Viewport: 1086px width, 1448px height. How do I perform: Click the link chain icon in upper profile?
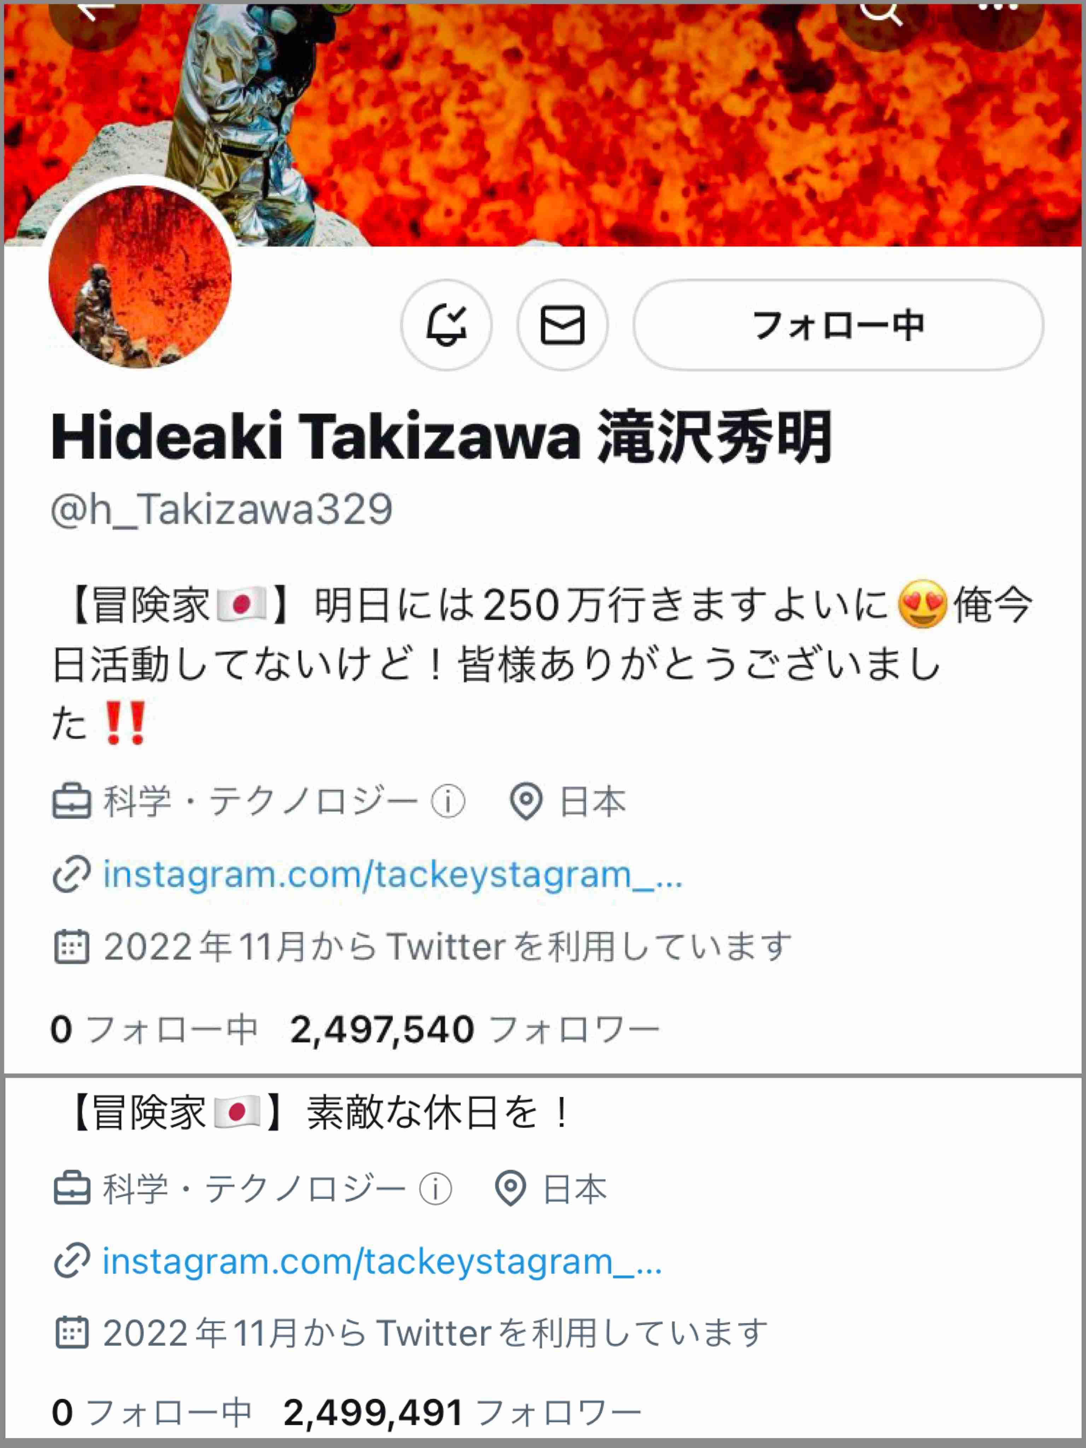pos(71,875)
